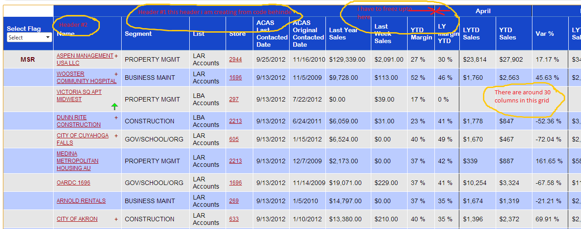Image resolution: width=581 pixels, height=229 pixels.
Task: Click the Last Week Sales column header
Action: click(x=383, y=34)
